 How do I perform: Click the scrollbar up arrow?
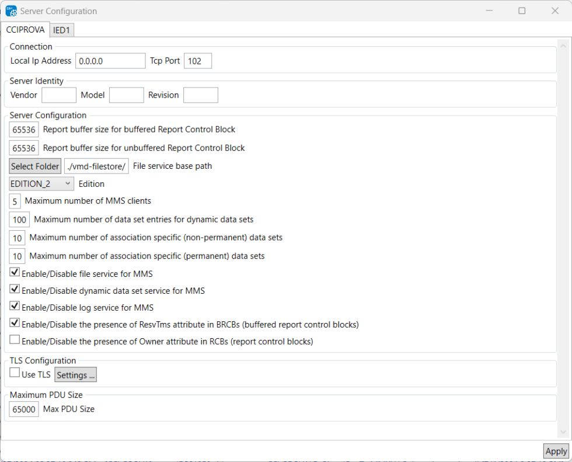(x=563, y=44)
